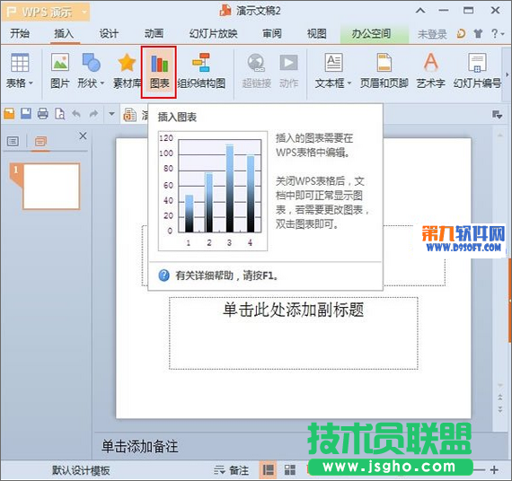Viewport: 512px width, 481px height.
Task: Open the 幻灯片放映 tab
Action: (214, 33)
